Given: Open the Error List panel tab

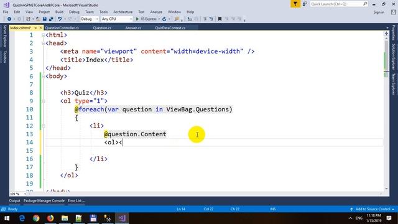Looking at the screenshot, I should 76,200.
